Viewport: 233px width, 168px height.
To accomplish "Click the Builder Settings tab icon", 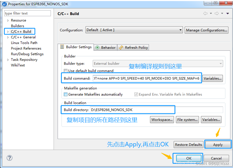I will click(x=62, y=47).
